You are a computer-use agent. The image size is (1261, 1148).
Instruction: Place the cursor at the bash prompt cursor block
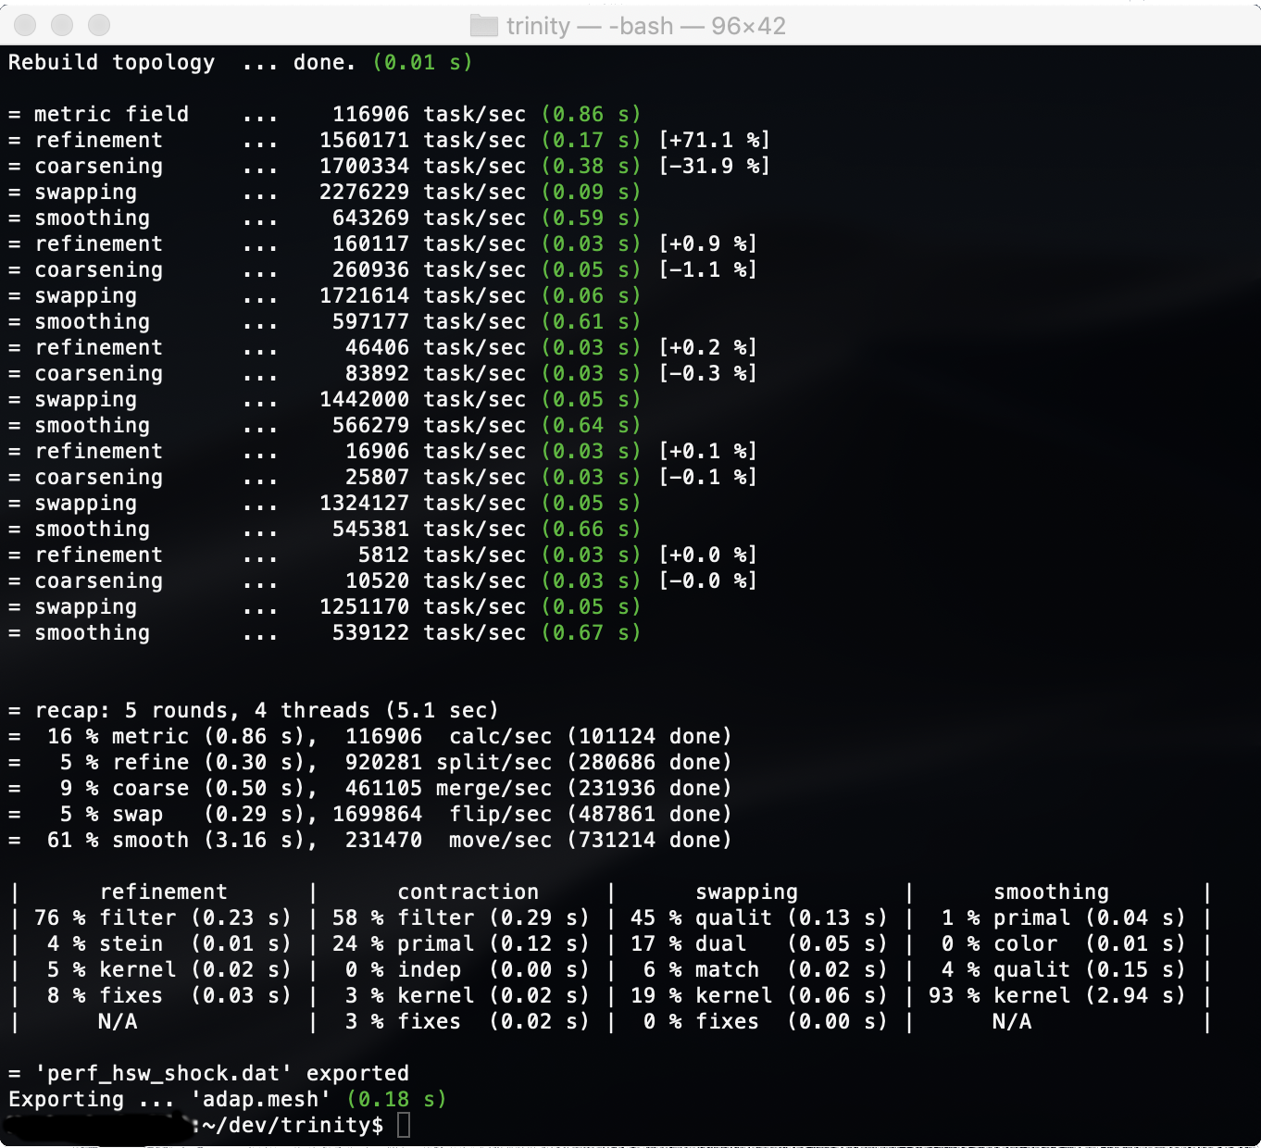coord(404,1125)
